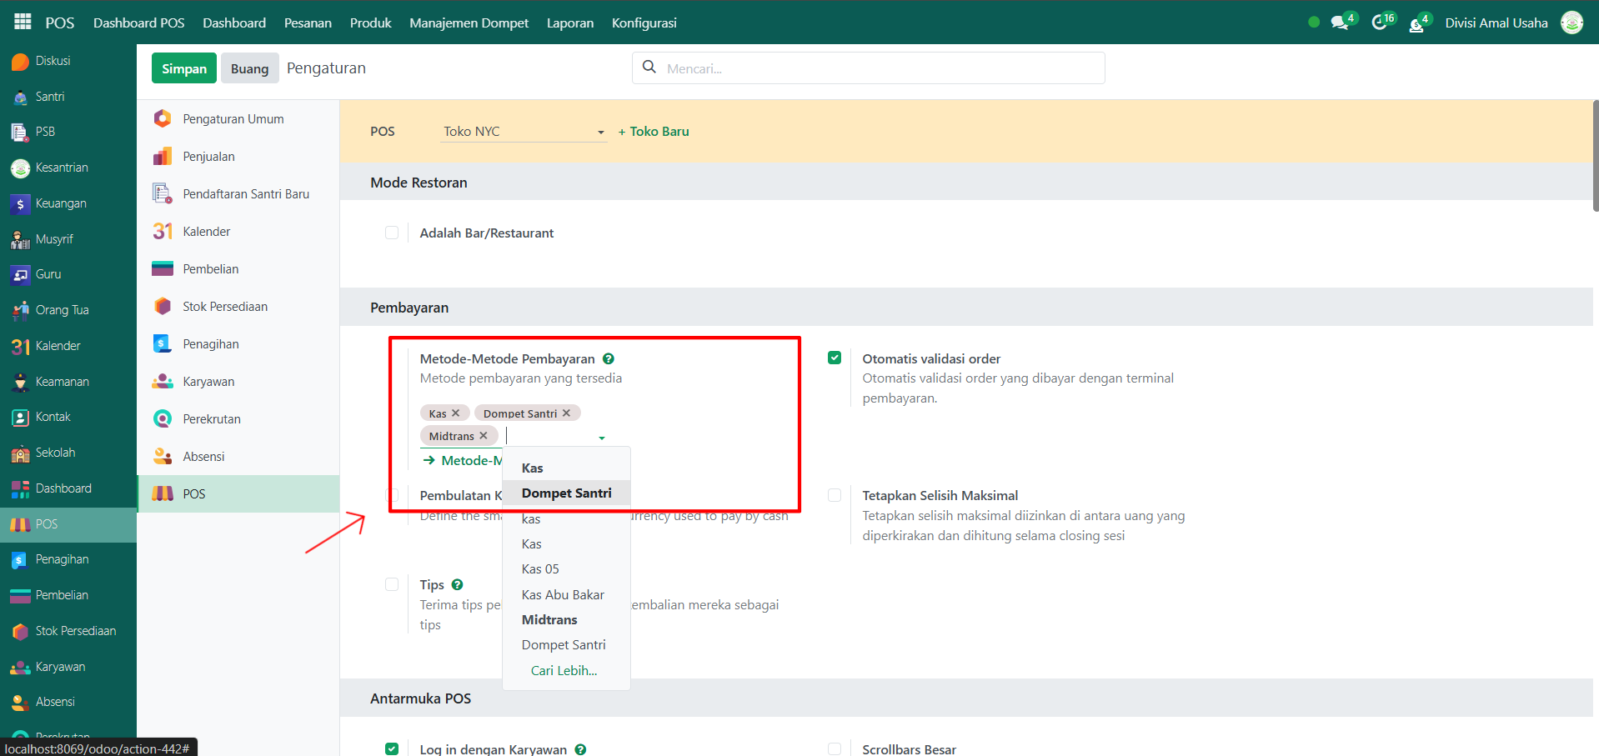Open the Toko NYC POS dropdown

[524, 132]
